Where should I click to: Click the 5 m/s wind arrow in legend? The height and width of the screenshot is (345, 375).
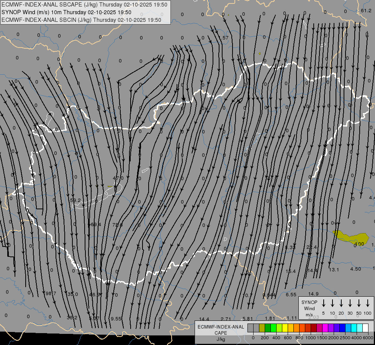point(324,303)
